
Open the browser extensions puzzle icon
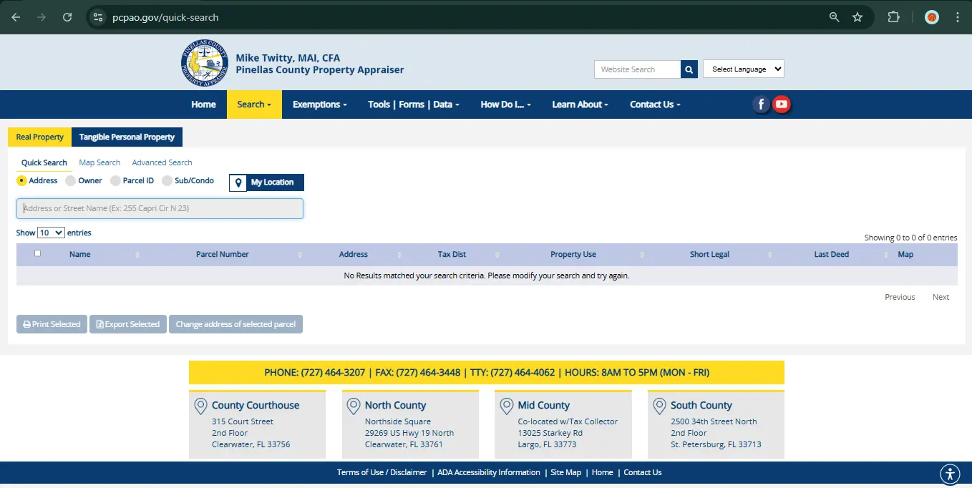[x=893, y=17]
